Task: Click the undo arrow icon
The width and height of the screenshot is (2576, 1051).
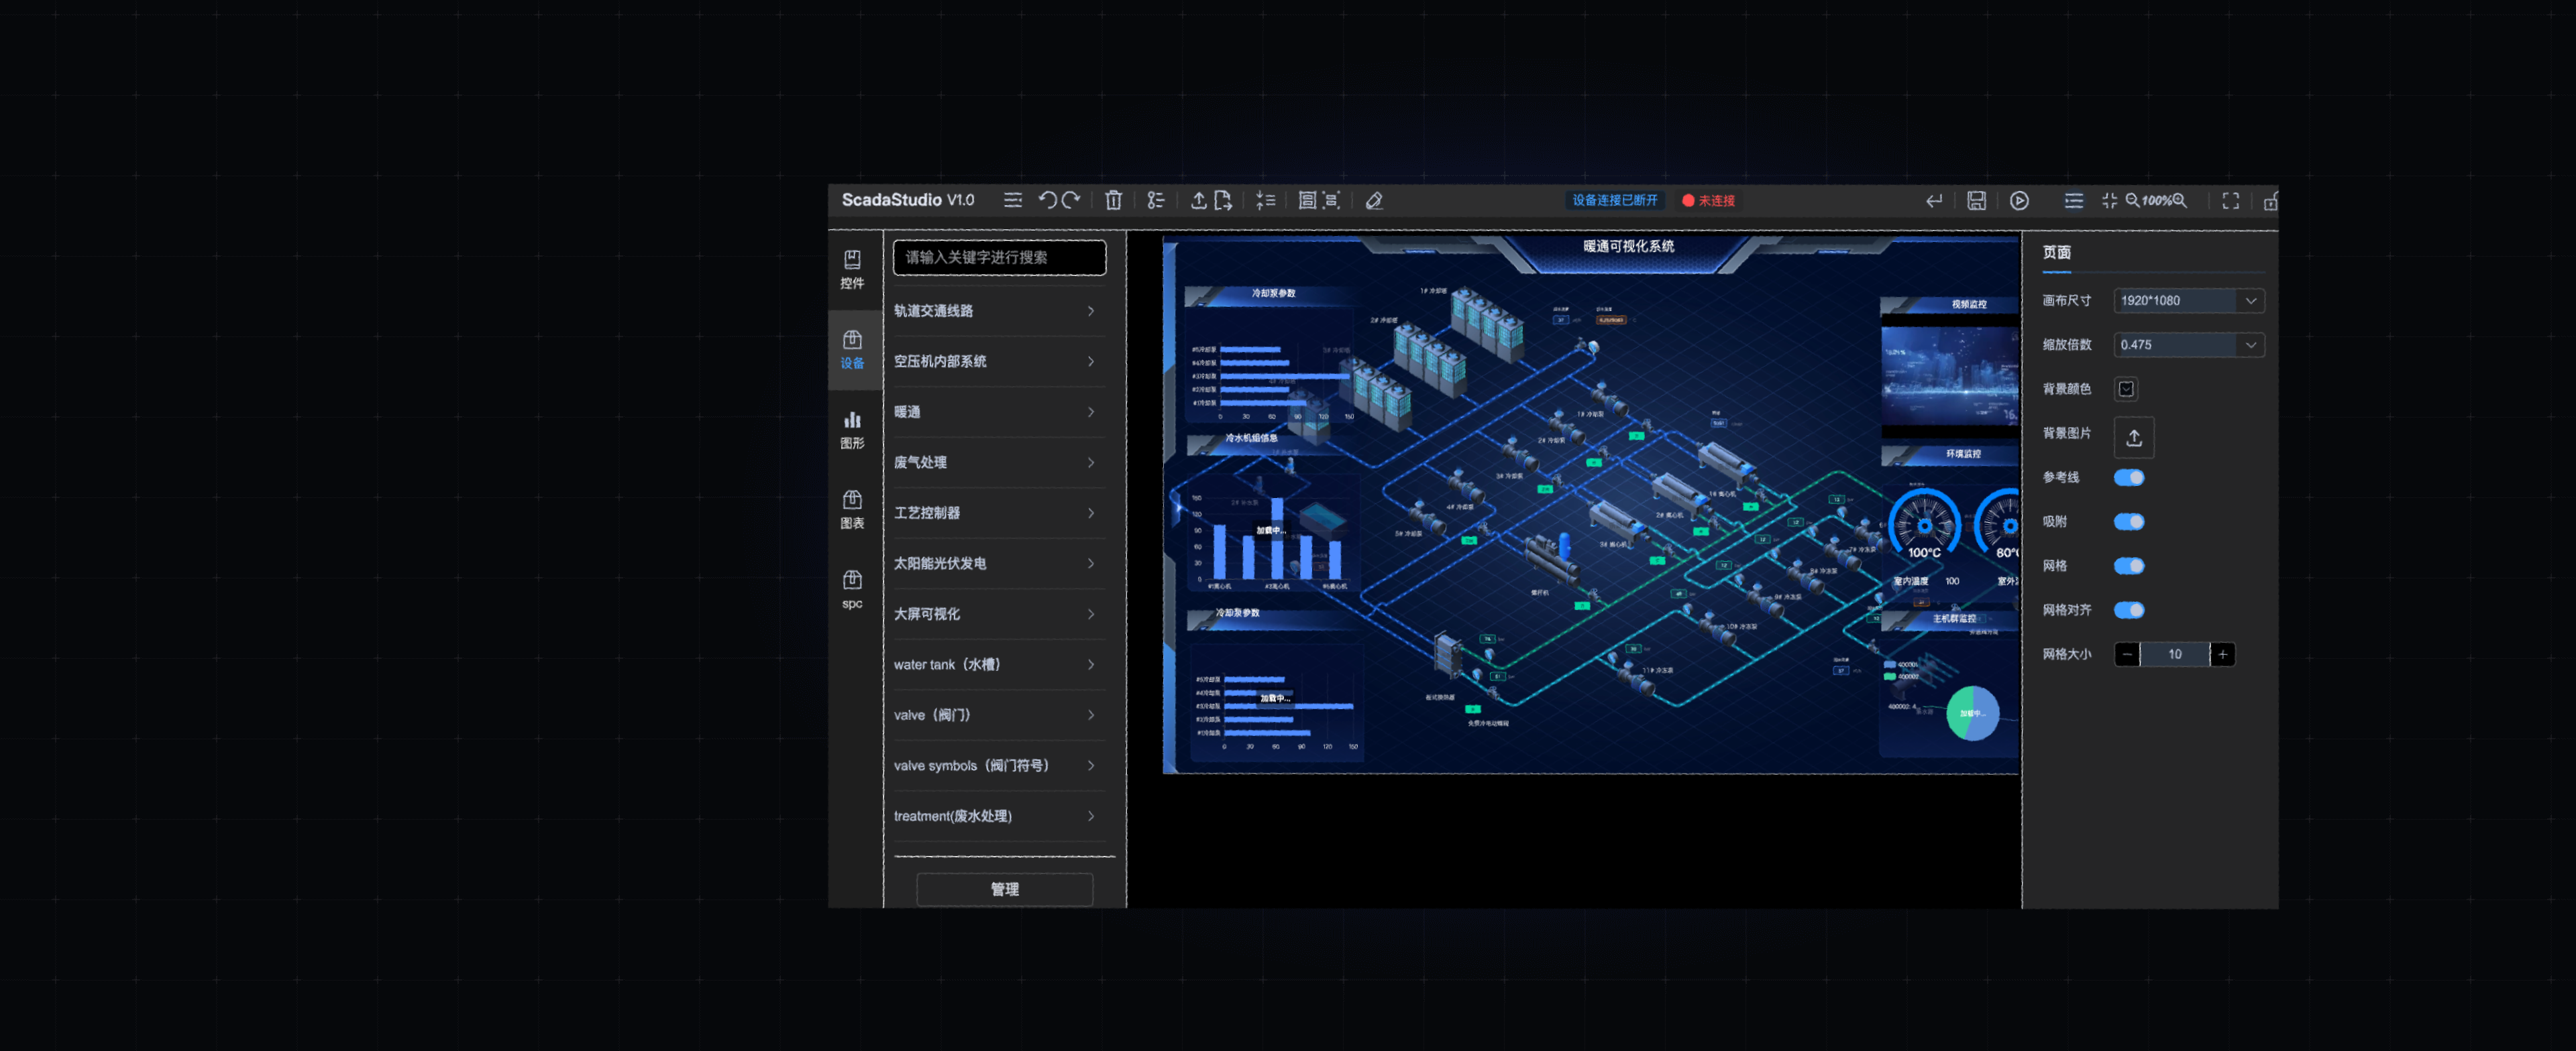Action: pos(1047,200)
